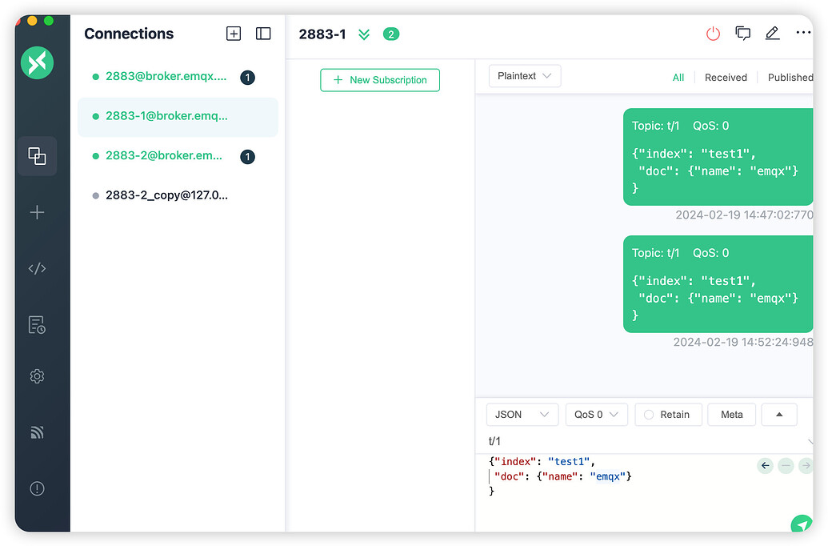Viewport: 828px width, 546px height.
Task: Open settings gear in sidebar
Action: [37, 376]
